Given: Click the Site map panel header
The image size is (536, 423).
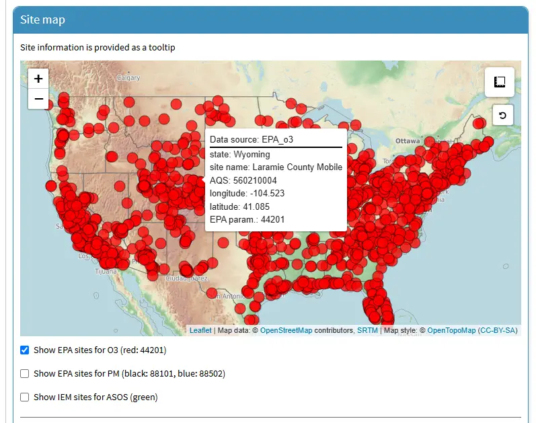Looking at the screenshot, I should pyautogui.click(x=270, y=20).
